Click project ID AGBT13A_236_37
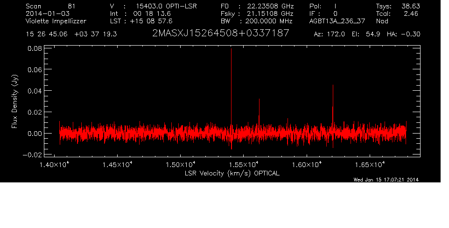Viewport: 449px width, 228px height. point(337,21)
